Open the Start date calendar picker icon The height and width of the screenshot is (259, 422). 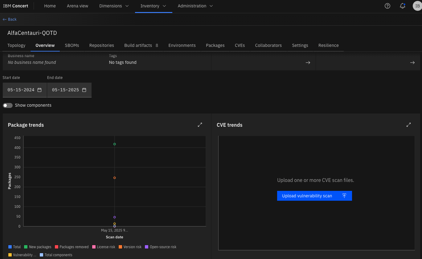(39, 90)
